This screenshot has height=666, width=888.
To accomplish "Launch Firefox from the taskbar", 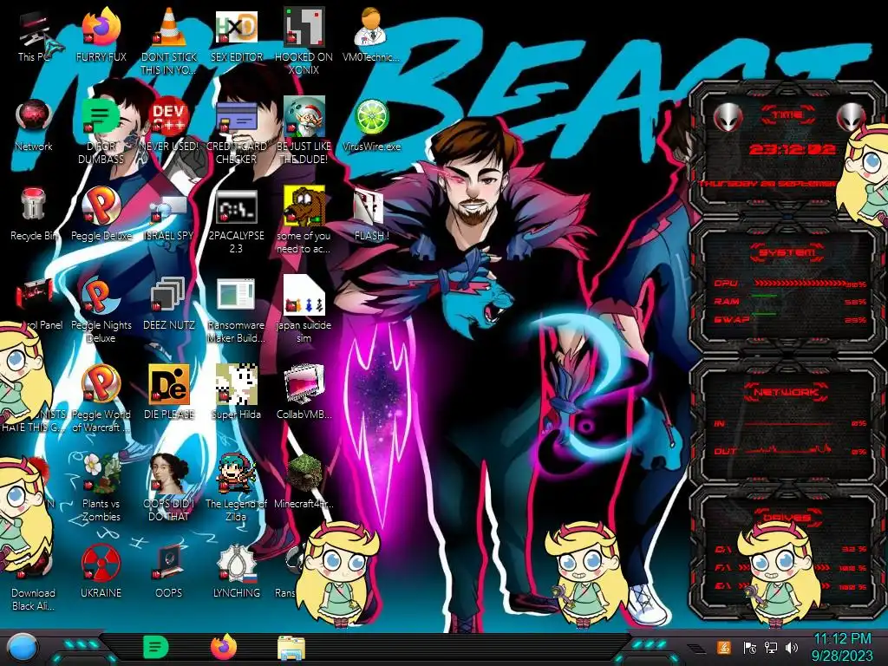I will pyautogui.click(x=224, y=647).
